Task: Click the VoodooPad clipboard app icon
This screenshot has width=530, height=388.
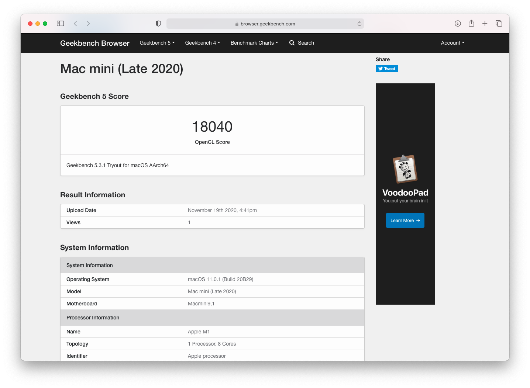Action: pyautogui.click(x=405, y=169)
